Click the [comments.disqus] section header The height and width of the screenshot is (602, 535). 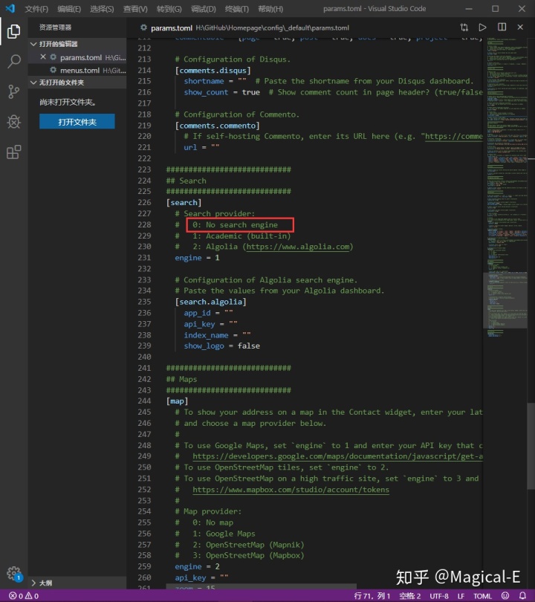(213, 71)
